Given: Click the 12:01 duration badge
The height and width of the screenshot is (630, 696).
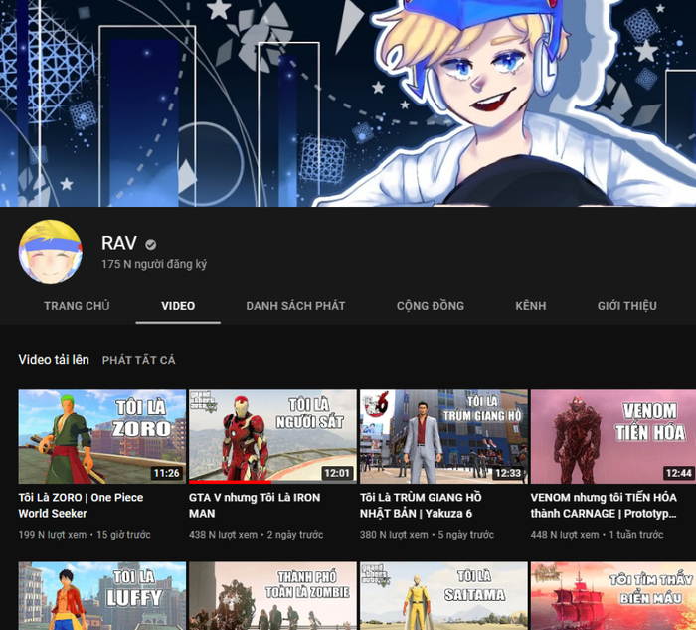Looking at the screenshot, I should [337, 473].
